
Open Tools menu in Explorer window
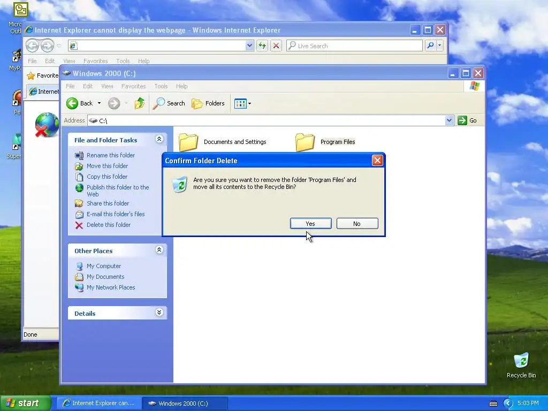161,86
